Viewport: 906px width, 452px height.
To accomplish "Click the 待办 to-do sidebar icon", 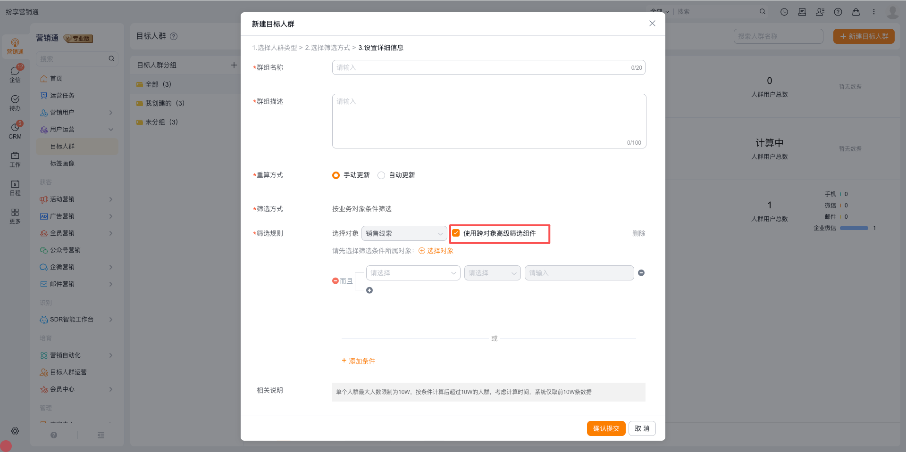I will [x=15, y=102].
